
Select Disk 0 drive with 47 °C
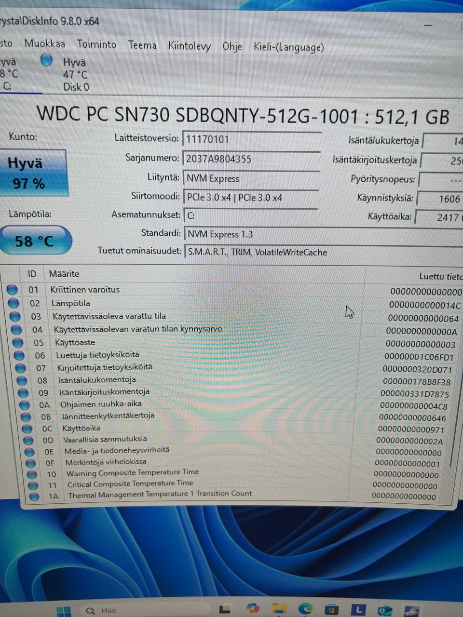(76, 75)
